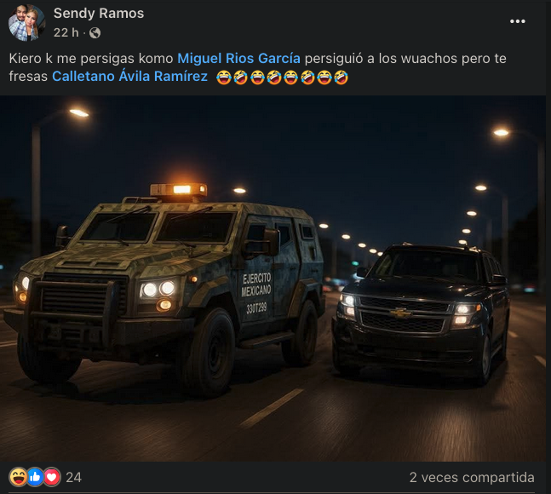Viewport: 551px width, 494px height.
Task: Open the 2 veces compartida shares list
Action: (x=472, y=478)
